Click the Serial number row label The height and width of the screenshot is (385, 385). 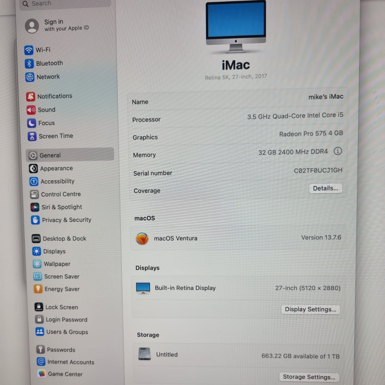[x=153, y=173]
